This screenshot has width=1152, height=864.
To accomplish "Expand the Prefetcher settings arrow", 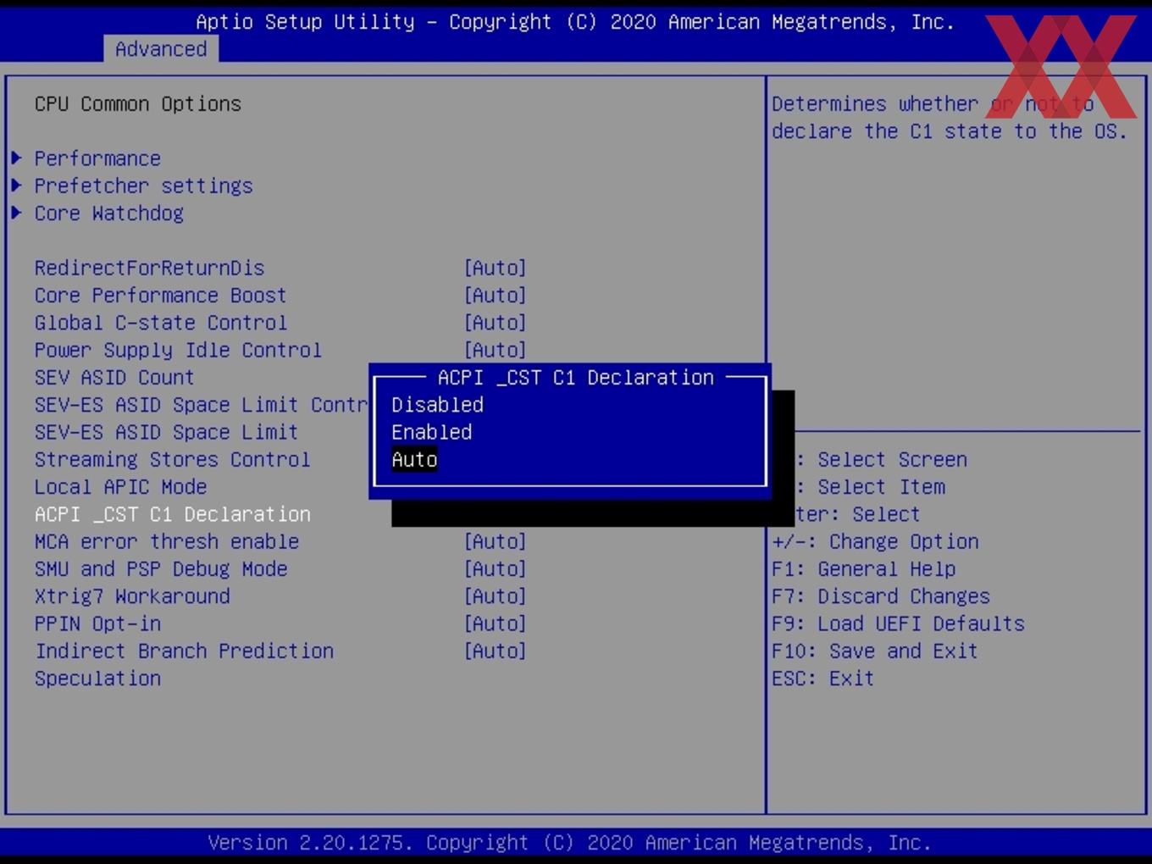I will [16, 186].
